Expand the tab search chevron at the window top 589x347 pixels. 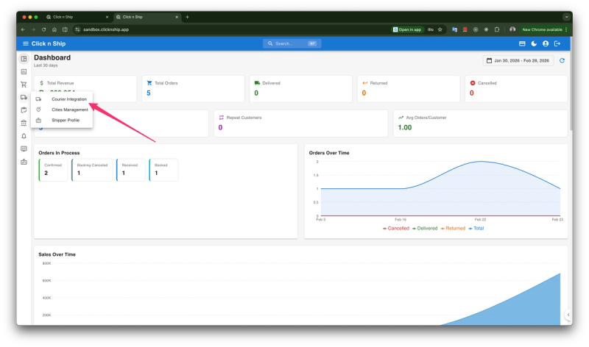tap(566, 17)
